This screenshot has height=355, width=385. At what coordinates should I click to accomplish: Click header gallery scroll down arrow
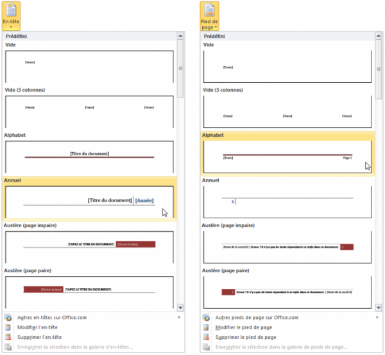pyautogui.click(x=180, y=307)
